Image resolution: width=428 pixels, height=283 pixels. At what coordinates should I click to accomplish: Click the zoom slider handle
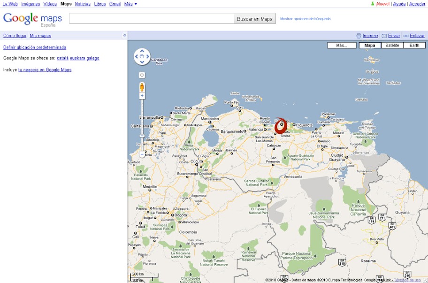click(142, 136)
